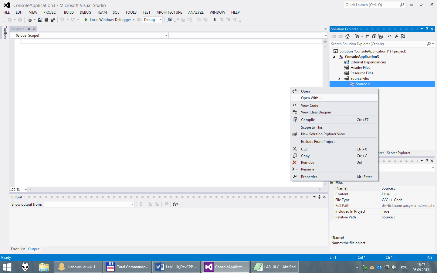This screenshot has height=273, width=437.
Task: Collapse the ConsoleApplication3 project node
Action: coord(334,57)
